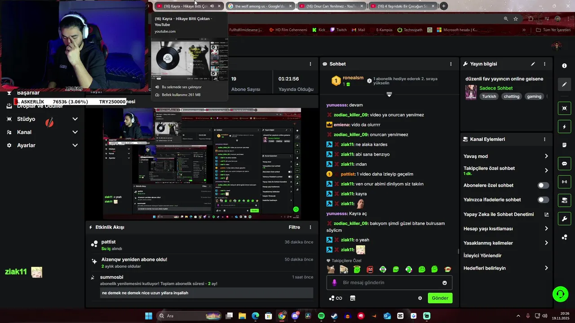This screenshot has width=575, height=323.
Task: Click the user avatar at top right
Action: click(x=557, y=45)
